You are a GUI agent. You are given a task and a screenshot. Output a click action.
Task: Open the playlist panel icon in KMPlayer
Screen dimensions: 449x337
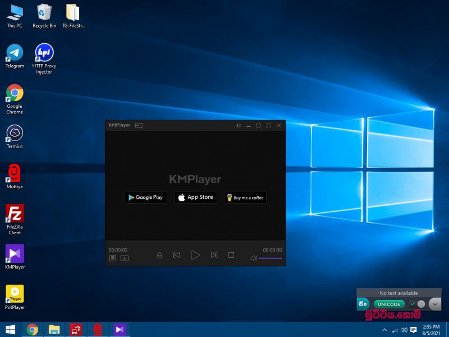pyautogui.click(x=113, y=258)
